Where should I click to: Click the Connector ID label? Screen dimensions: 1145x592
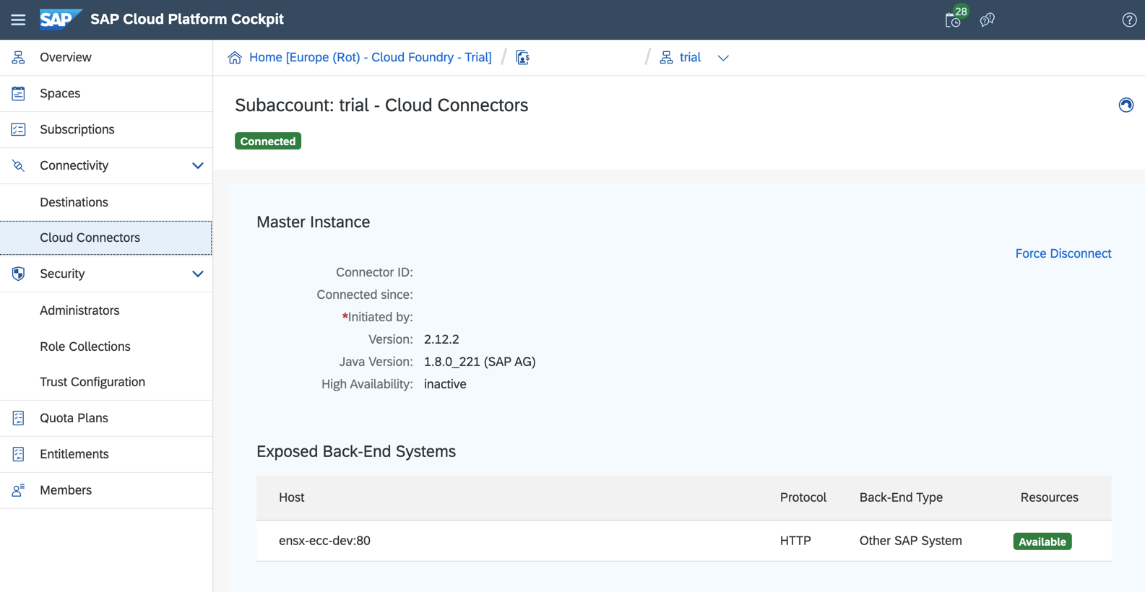(374, 272)
